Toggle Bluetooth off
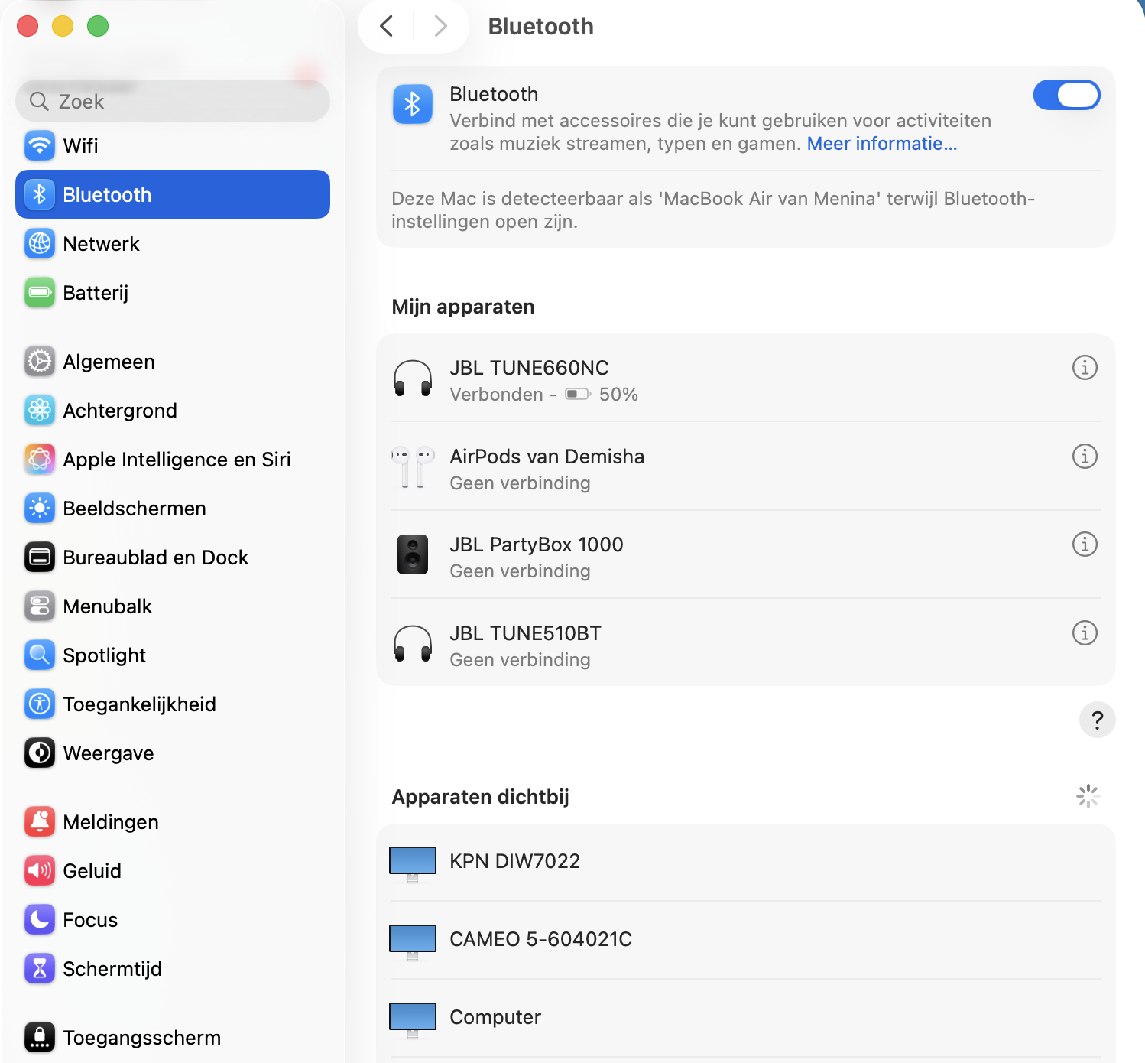This screenshot has height=1063, width=1145. pos(1067,94)
